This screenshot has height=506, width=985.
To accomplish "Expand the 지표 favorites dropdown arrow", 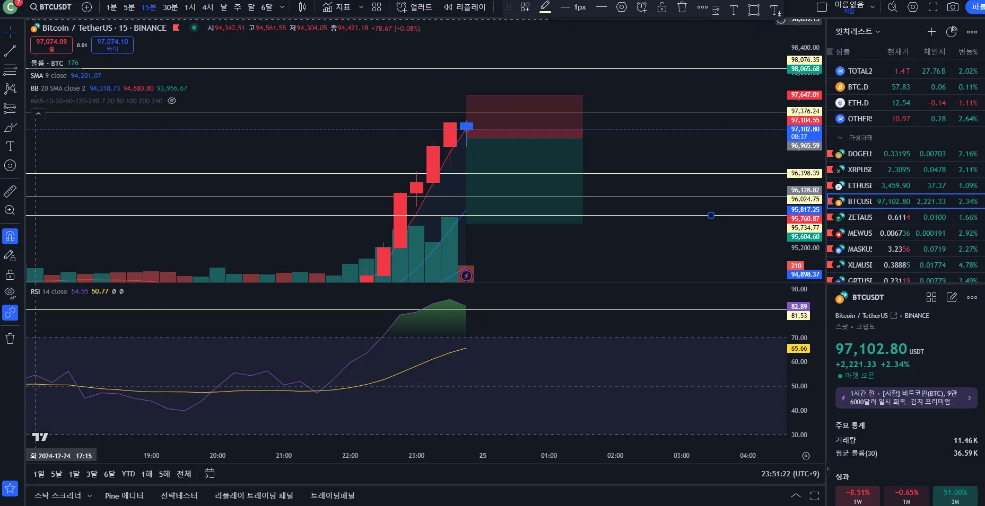I will pyautogui.click(x=361, y=7).
